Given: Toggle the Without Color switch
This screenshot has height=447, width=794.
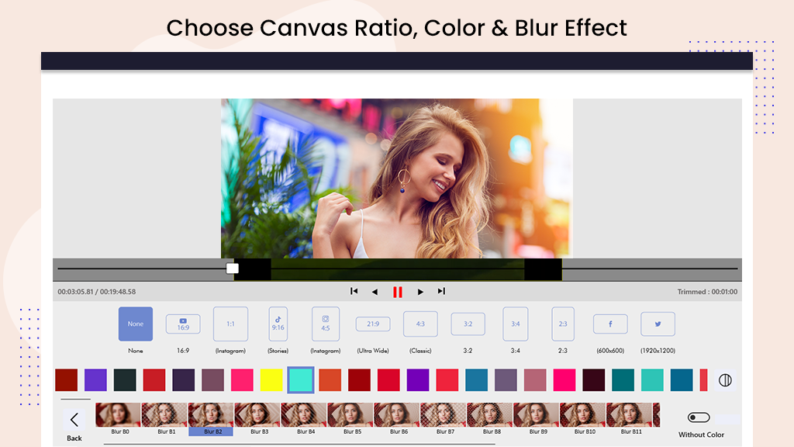Looking at the screenshot, I should (699, 418).
